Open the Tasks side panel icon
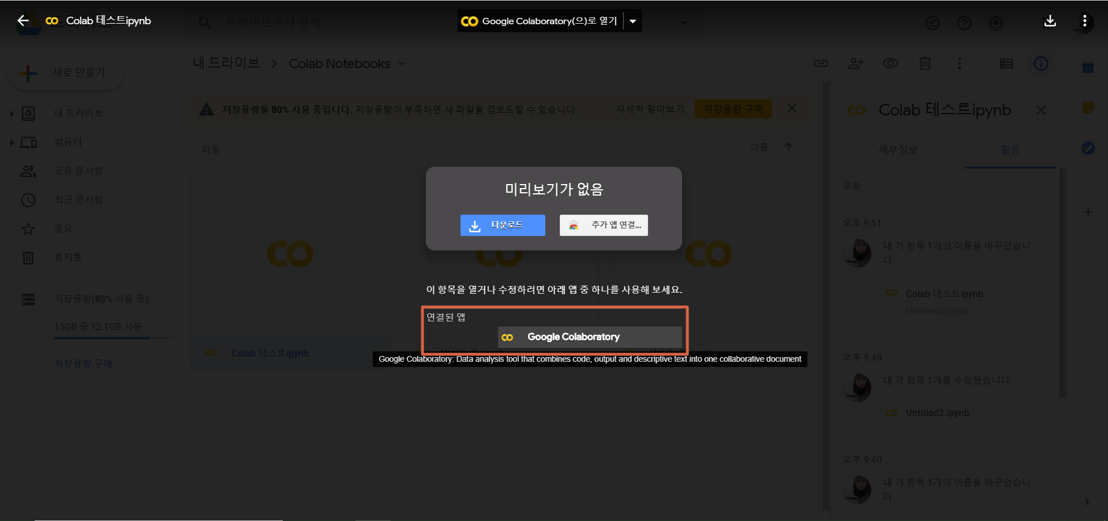1108x521 pixels. 1088,148
